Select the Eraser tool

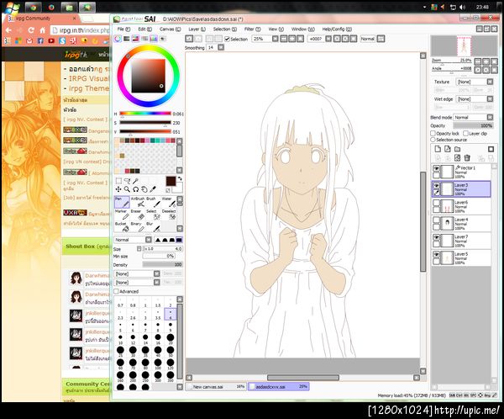pos(138,215)
